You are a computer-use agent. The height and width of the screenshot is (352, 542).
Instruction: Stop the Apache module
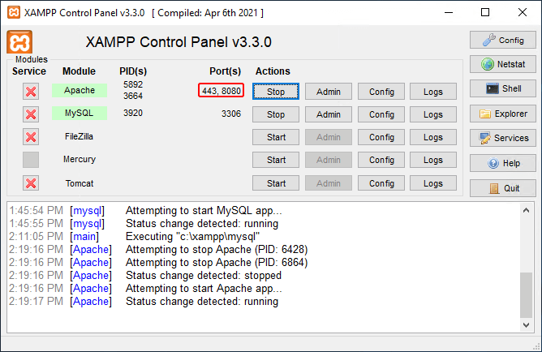point(276,92)
